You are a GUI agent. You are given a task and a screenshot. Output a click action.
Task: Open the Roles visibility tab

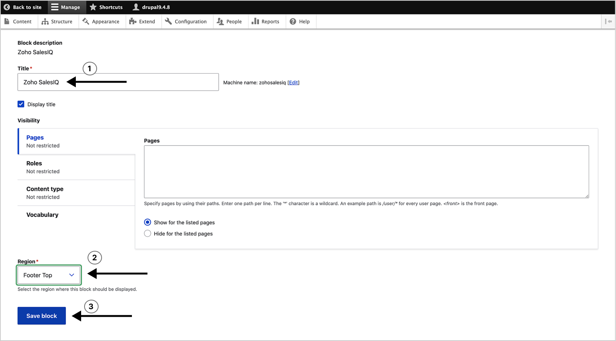pyautogui.click(x=77, y=167)
